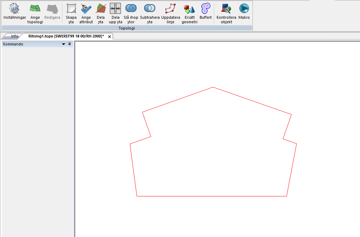Click the Ange attribut icon
360x237 pixels.
pos(86,13)
